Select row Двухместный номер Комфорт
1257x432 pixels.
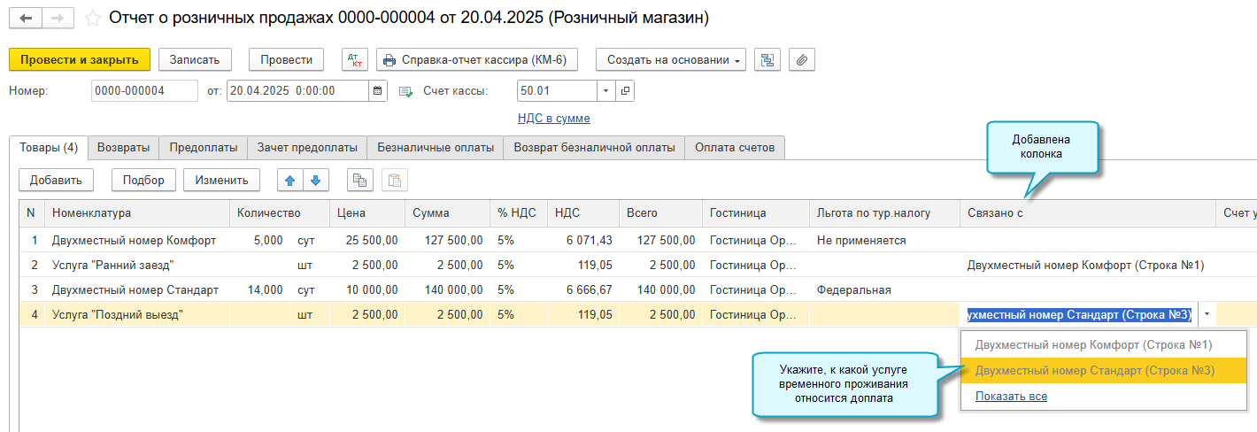(135, 240)
